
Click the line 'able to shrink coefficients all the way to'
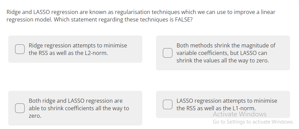79,108
